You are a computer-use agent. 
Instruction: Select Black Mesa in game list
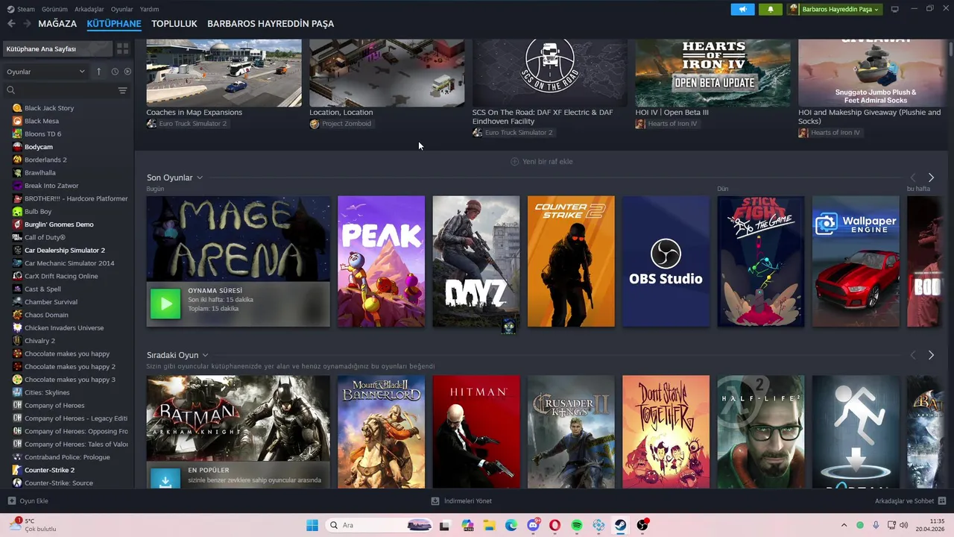[x=42, y=121]
